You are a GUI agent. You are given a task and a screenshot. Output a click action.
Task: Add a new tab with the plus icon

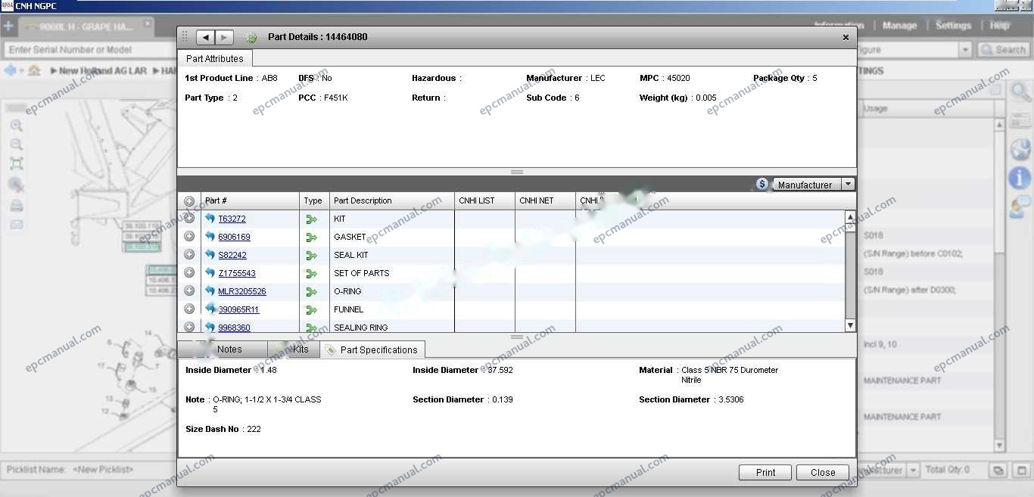(8, 26)
